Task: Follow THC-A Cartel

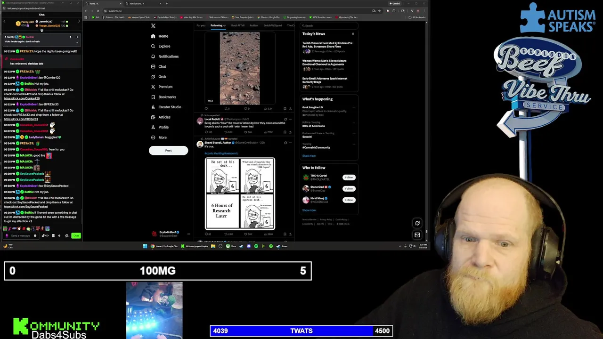Action: 349,178
